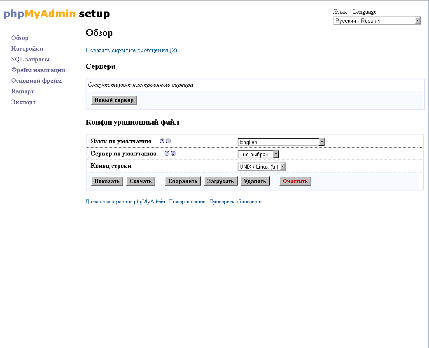This screenshot has width=429, height=348.
Task: Click the Скачать button
Action: coord(141,181)
